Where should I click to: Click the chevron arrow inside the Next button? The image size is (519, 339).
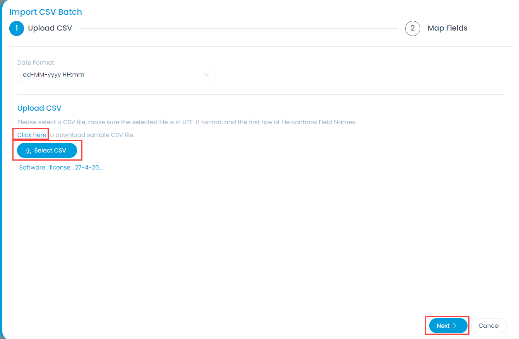[x=455, y=325]
